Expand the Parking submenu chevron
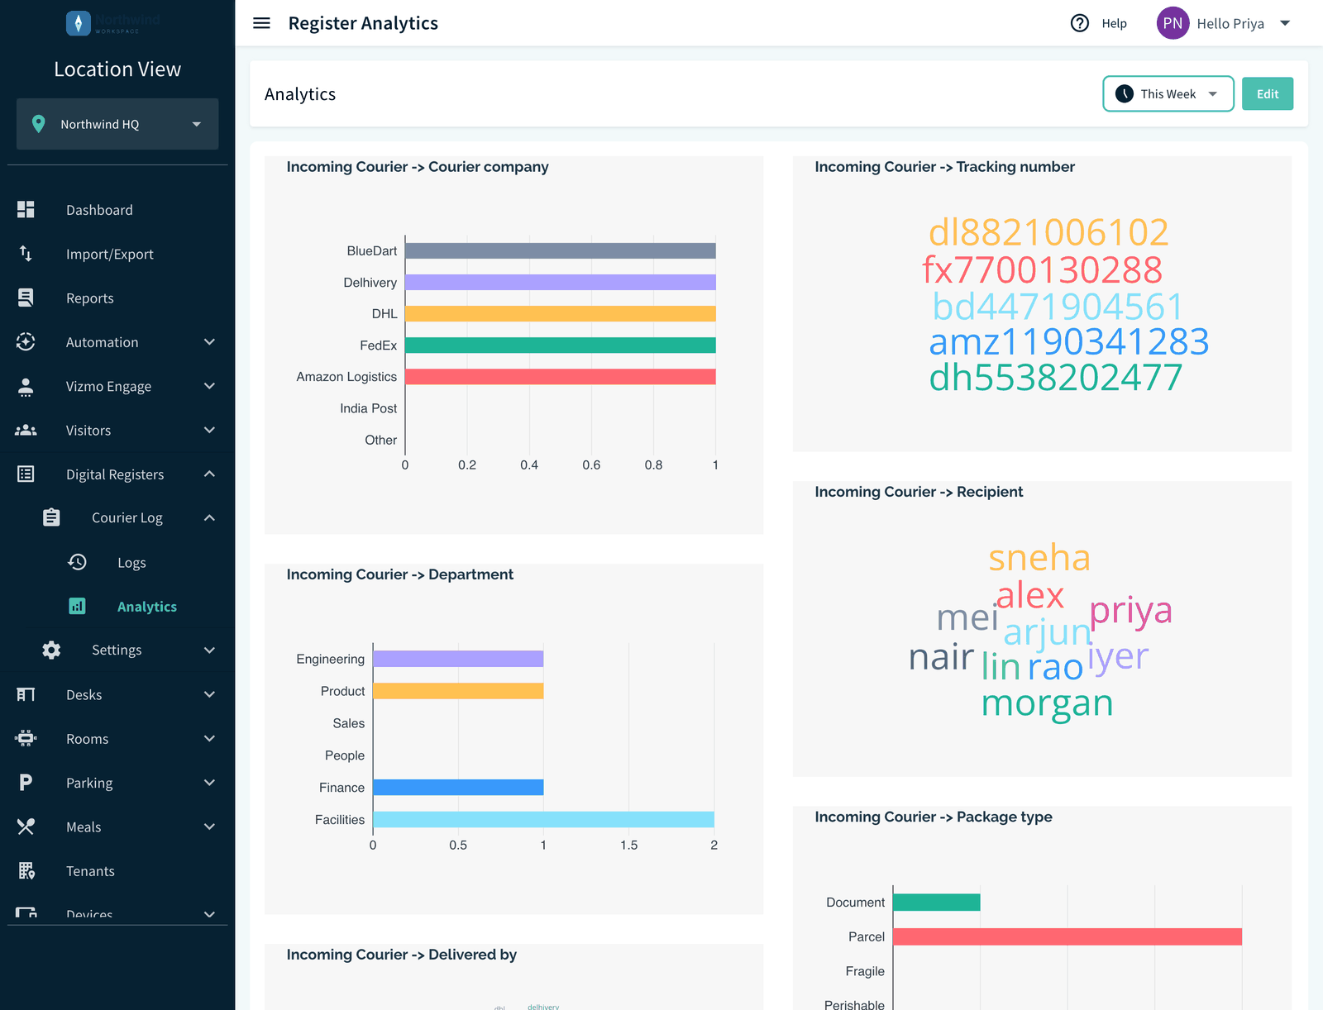The width and height of the screenshot is (1323, 1010). pyautogui.click(x=209, y=783)
